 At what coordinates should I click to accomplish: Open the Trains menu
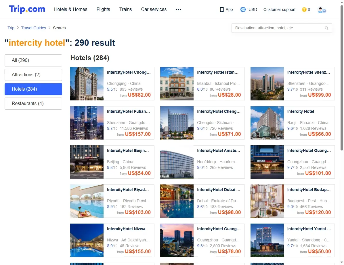pyautogui.click(x=125, y=9)
